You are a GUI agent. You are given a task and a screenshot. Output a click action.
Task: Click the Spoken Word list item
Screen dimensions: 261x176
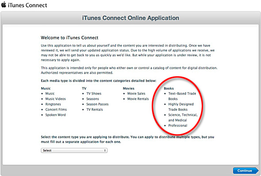(56, 115)
